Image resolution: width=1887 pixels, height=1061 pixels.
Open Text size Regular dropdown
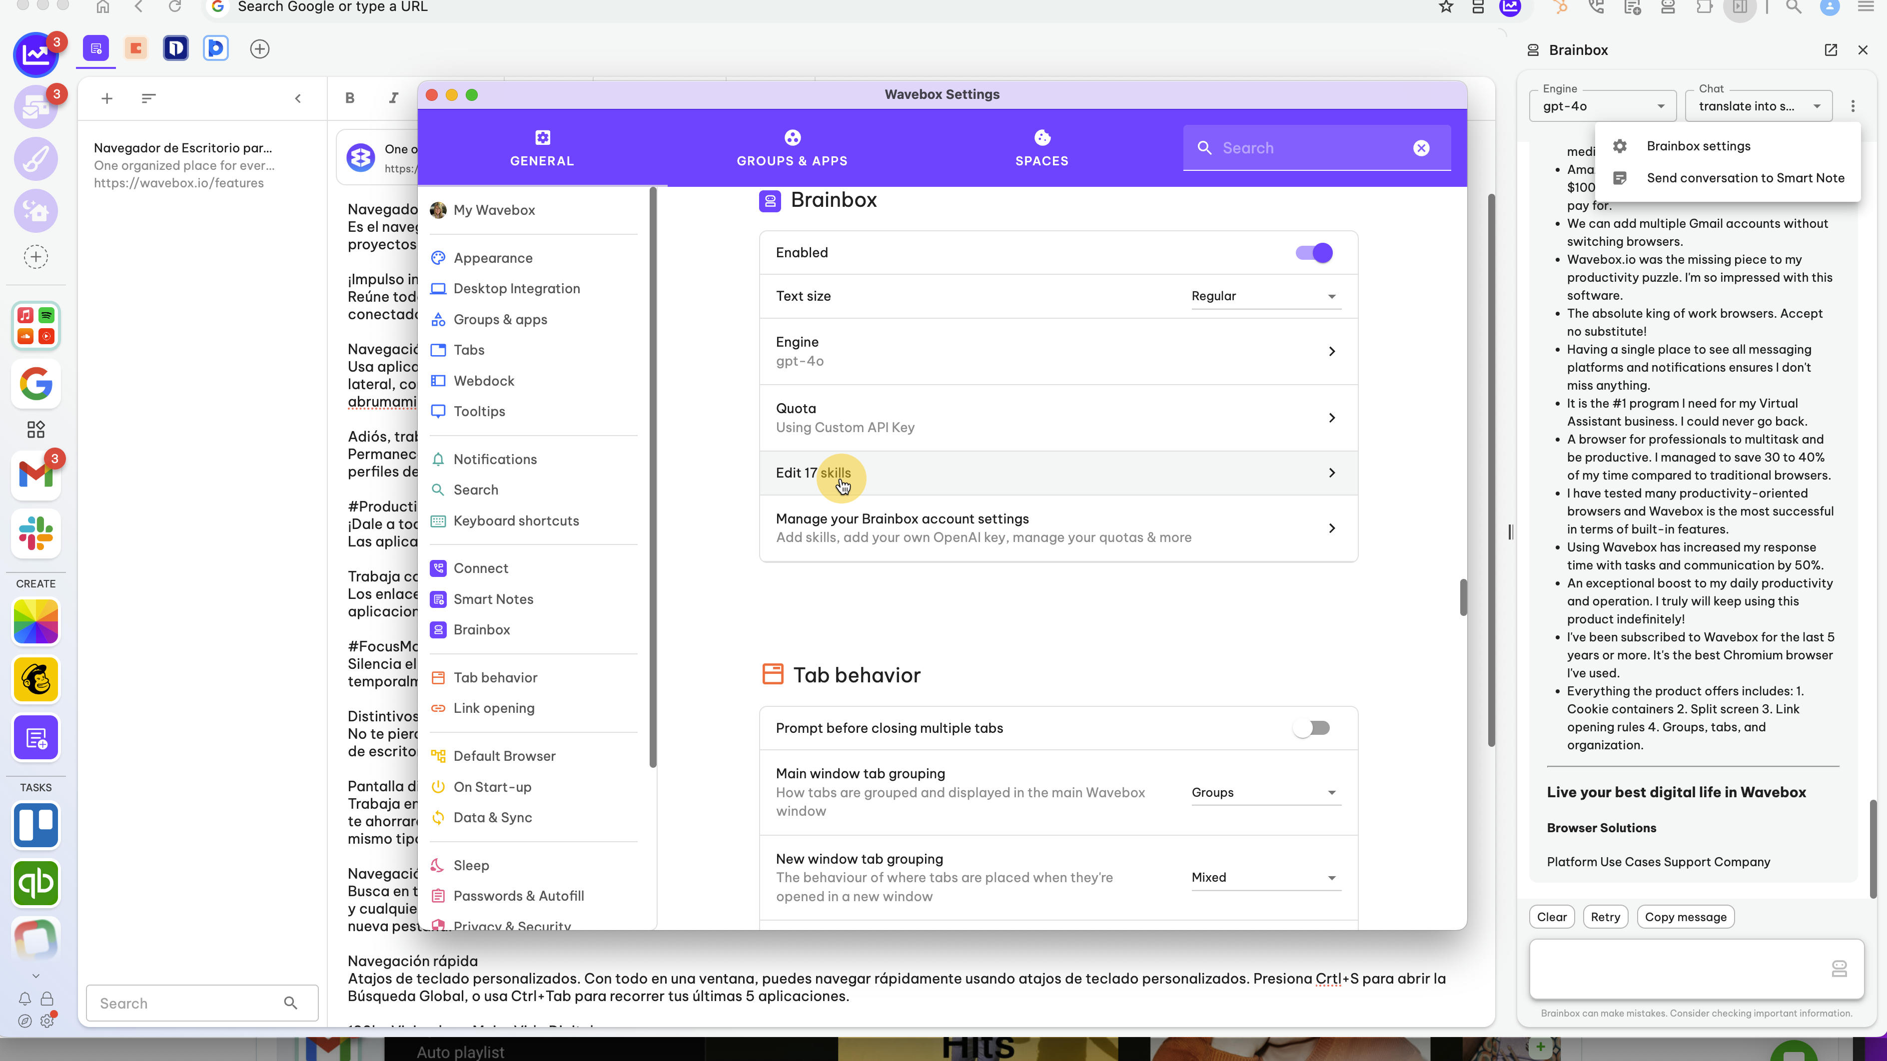pos(1265,296)
